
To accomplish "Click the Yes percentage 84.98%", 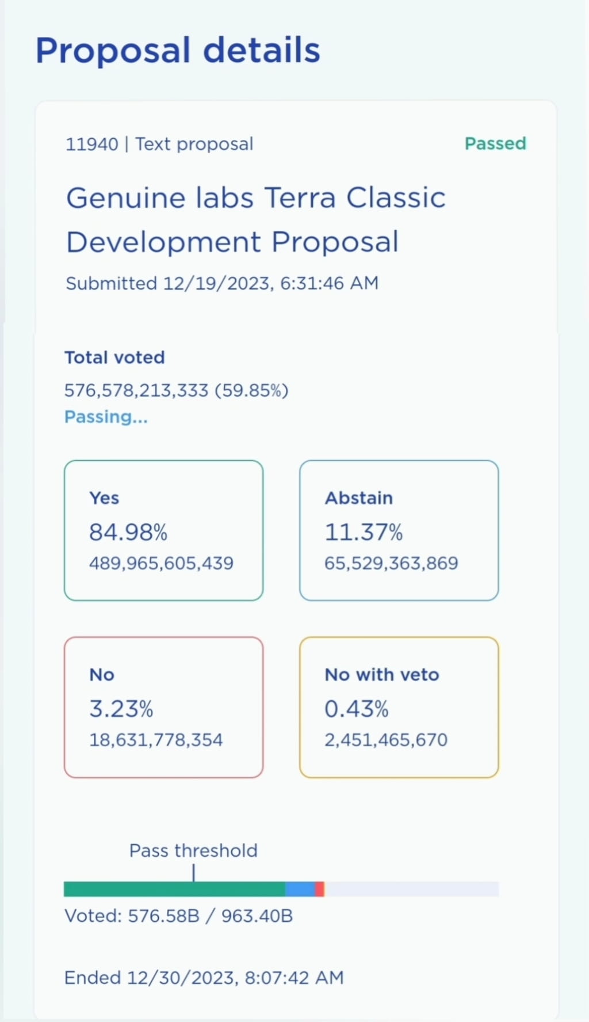I will (x=128, y=533).
